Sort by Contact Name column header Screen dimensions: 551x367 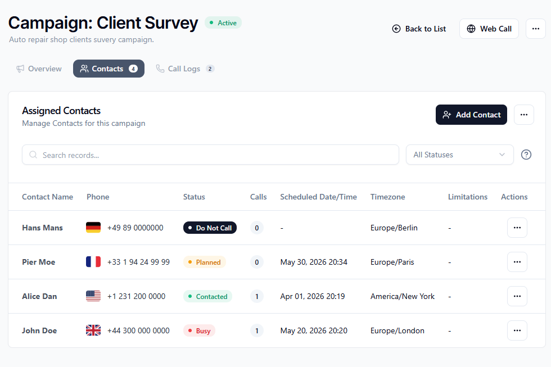point(47,197)
